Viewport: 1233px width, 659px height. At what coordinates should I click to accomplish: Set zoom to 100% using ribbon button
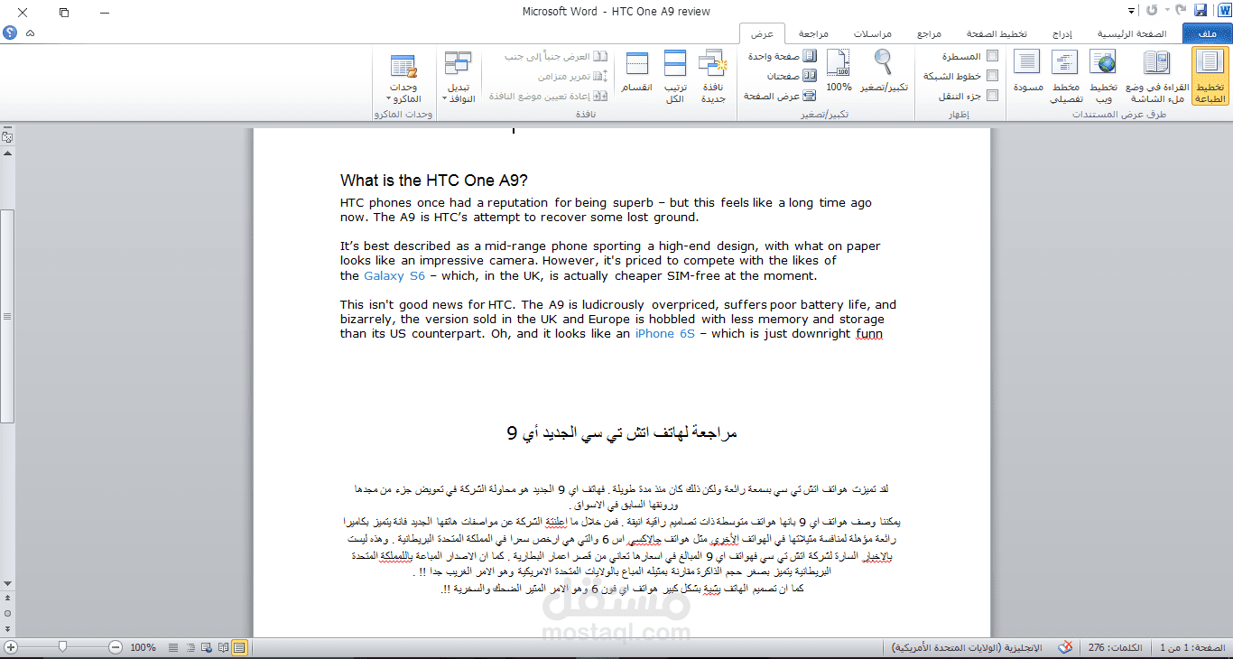(x=839, y=72)
